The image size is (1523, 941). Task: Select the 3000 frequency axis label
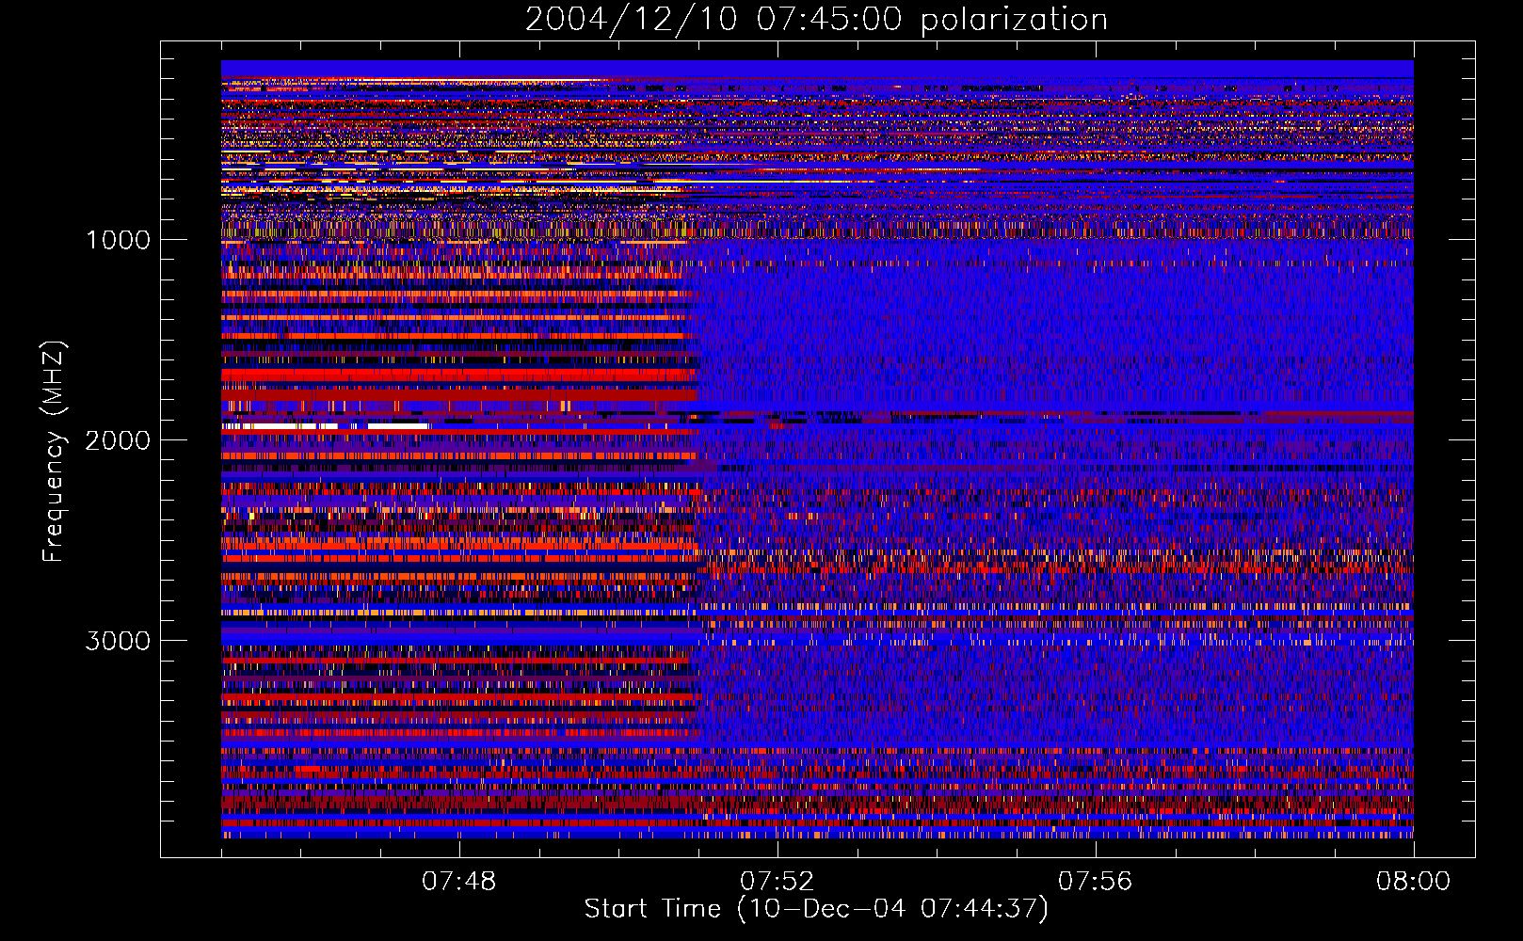118,641
